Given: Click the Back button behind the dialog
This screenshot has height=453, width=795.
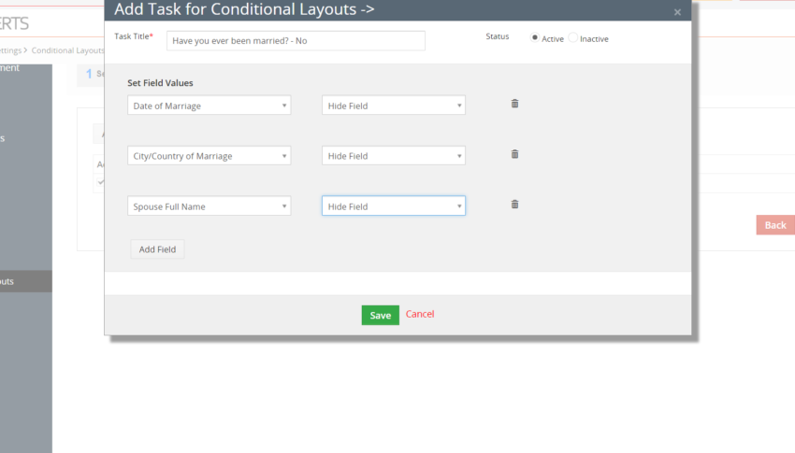Looking at the screenshot, I should click(x=775, y=225).
